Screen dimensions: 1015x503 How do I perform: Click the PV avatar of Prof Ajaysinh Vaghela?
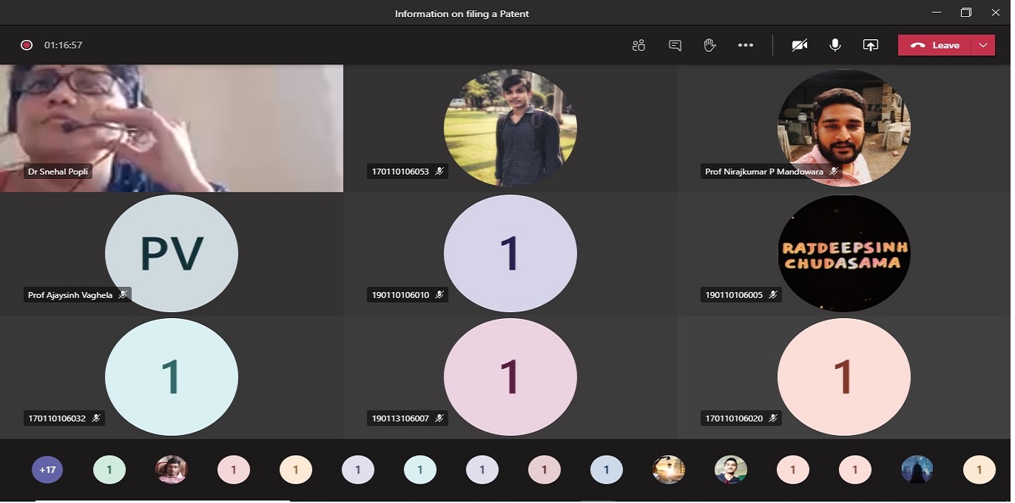[x=172, y=254]
